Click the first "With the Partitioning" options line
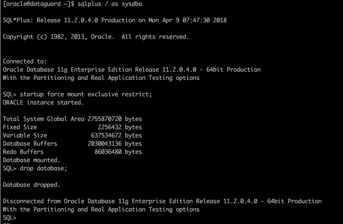This screenshot has width=343, height=224. click(x=101, y=78)
